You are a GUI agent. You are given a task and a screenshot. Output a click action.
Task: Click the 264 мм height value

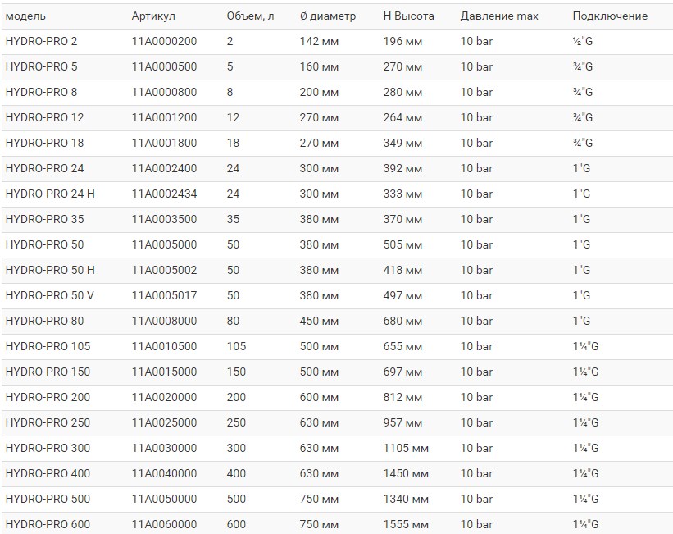pos(402,117)
